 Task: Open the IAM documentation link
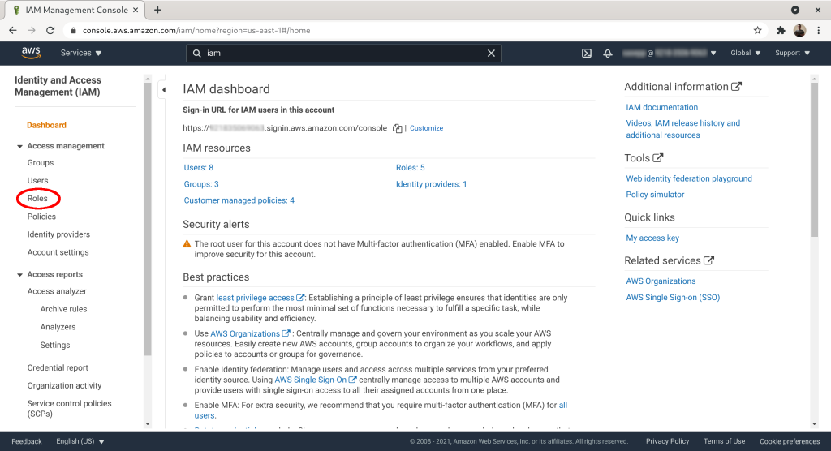pos(662,107)
